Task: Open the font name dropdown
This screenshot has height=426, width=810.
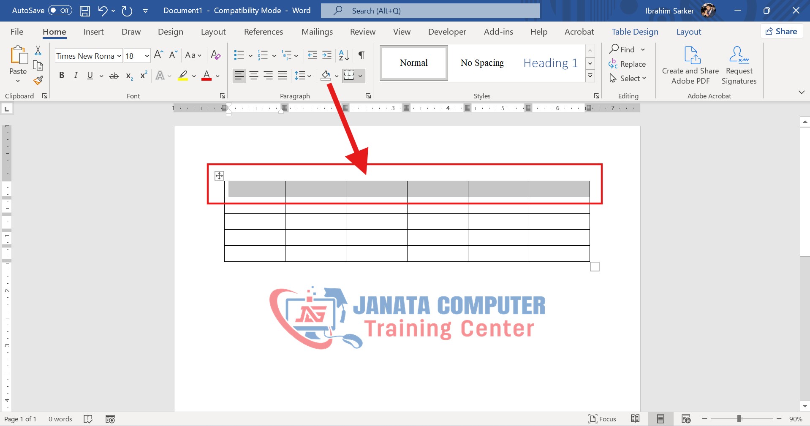Action: point(119,56)
